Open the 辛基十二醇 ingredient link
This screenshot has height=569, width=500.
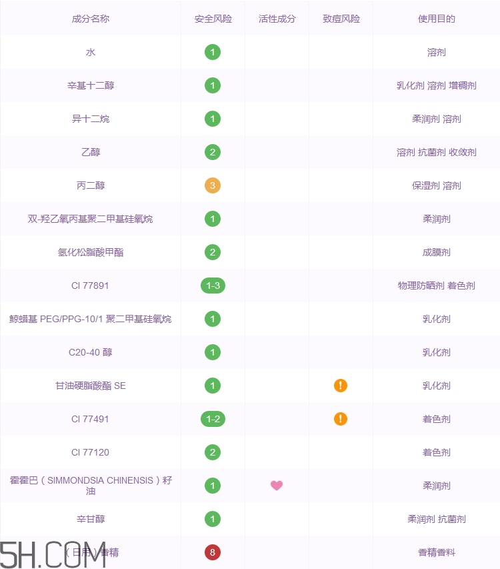(x=91, y=85)
